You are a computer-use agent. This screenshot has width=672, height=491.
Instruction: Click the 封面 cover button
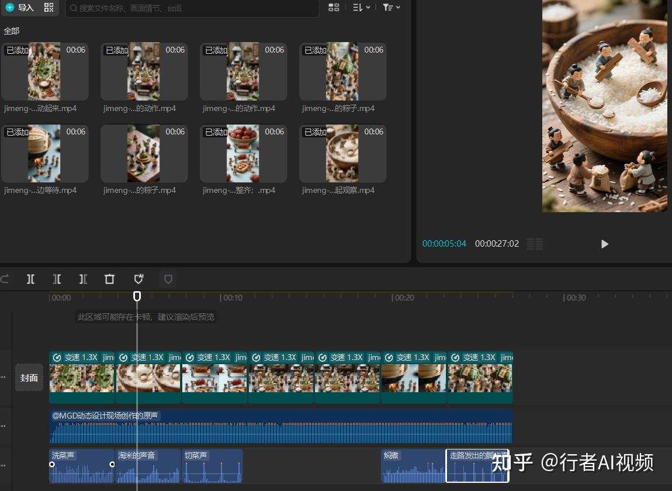29,378
